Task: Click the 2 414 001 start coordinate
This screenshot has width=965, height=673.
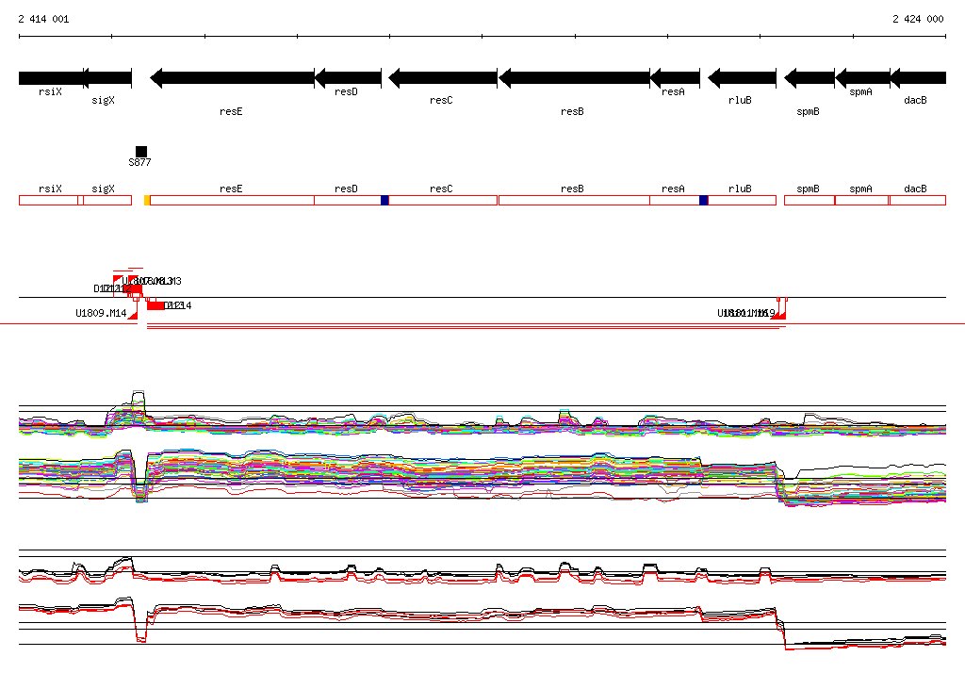Action: [x=43, y=19]
